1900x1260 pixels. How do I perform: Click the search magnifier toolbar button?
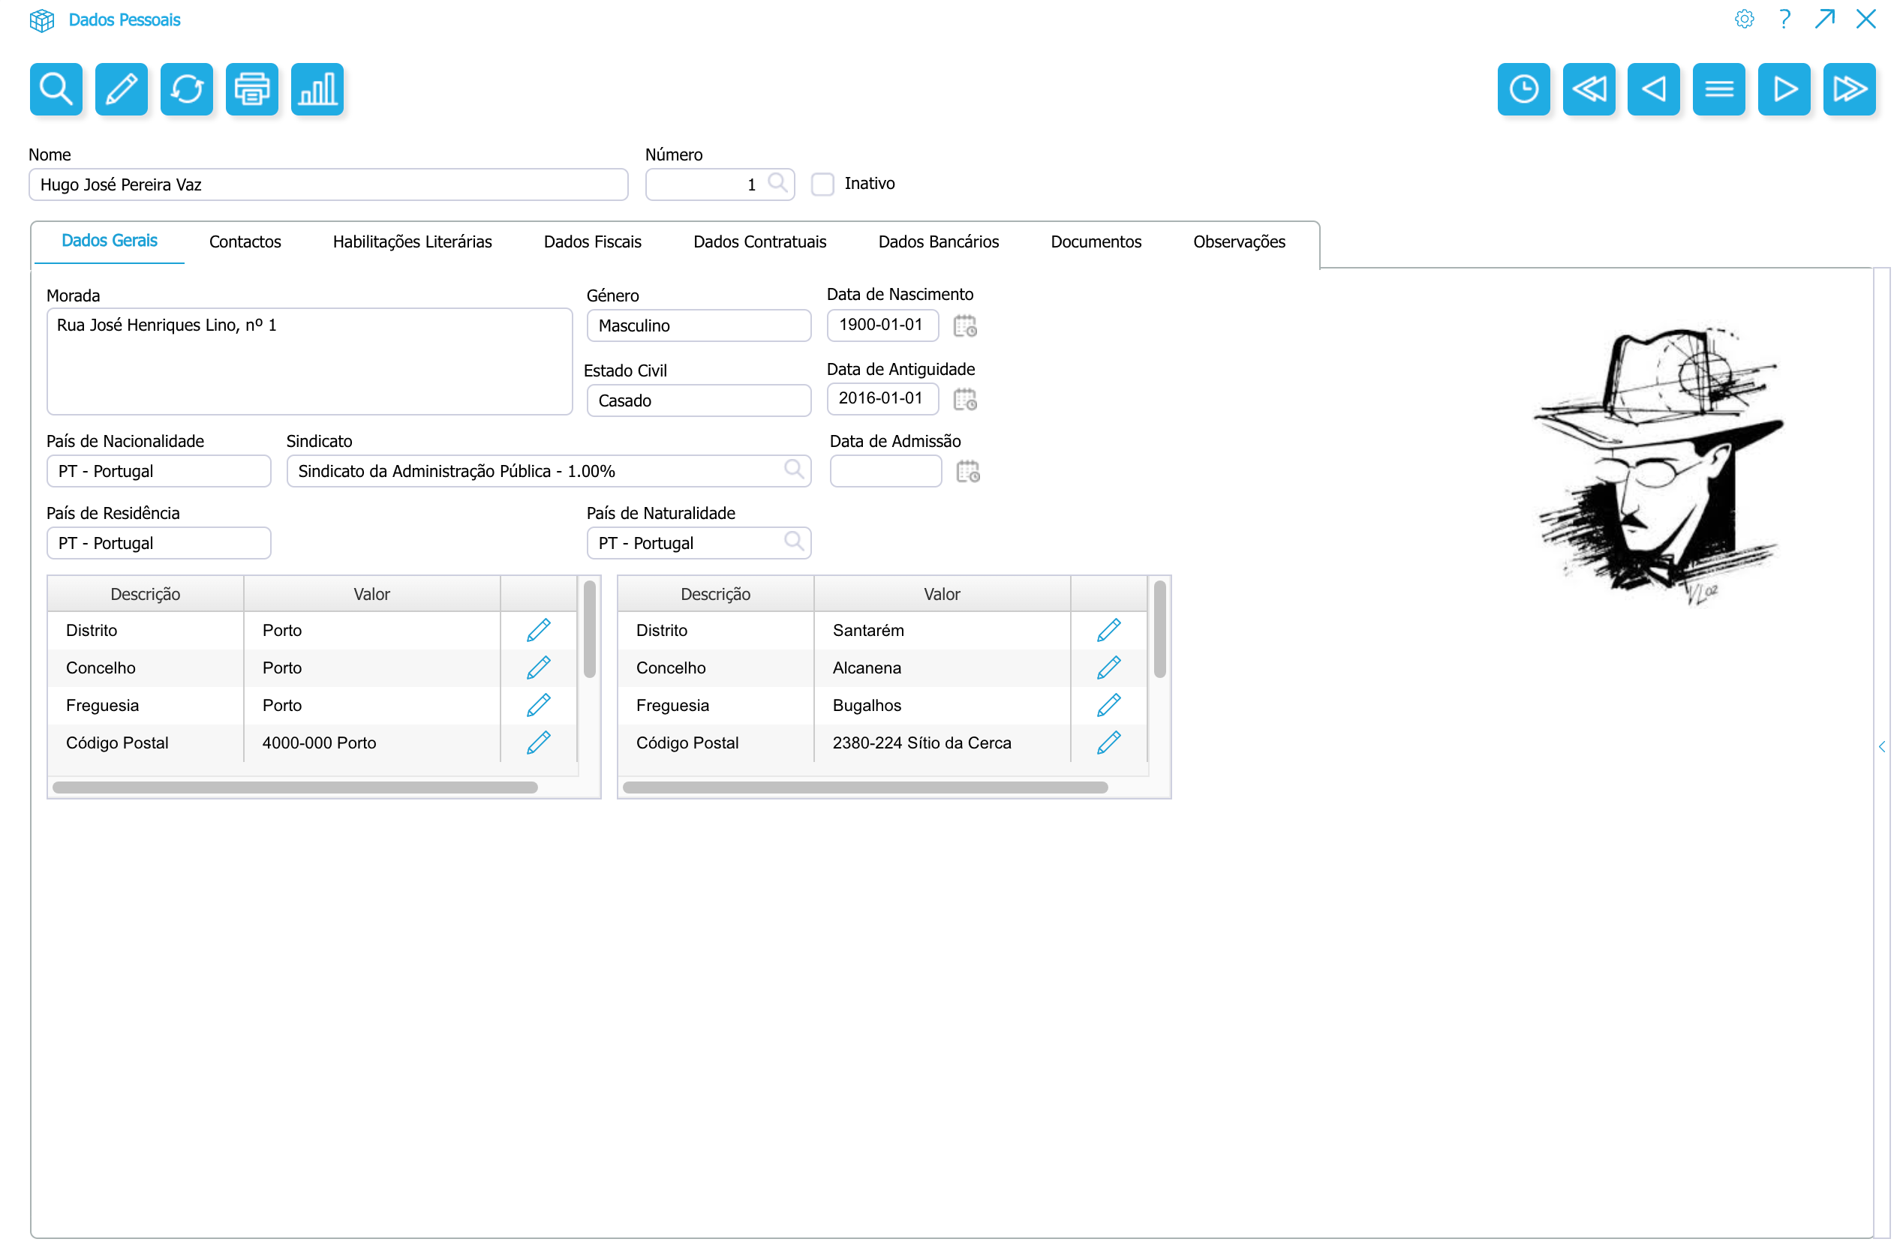(x=56, y=88)
